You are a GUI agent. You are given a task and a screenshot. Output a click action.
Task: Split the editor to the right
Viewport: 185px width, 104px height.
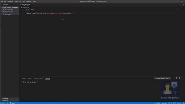coord(183,5)
